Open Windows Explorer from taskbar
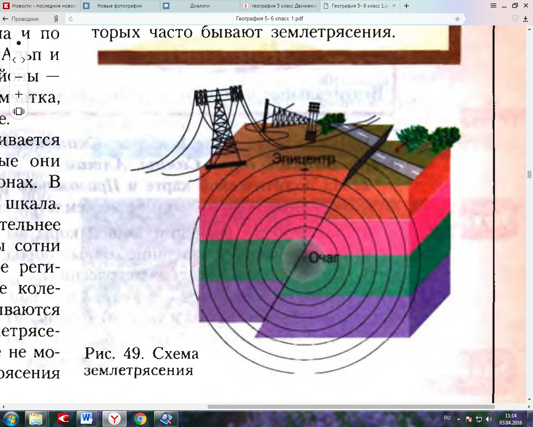The height and width of the screenshot is (427, 533). [x=36, y=419]
